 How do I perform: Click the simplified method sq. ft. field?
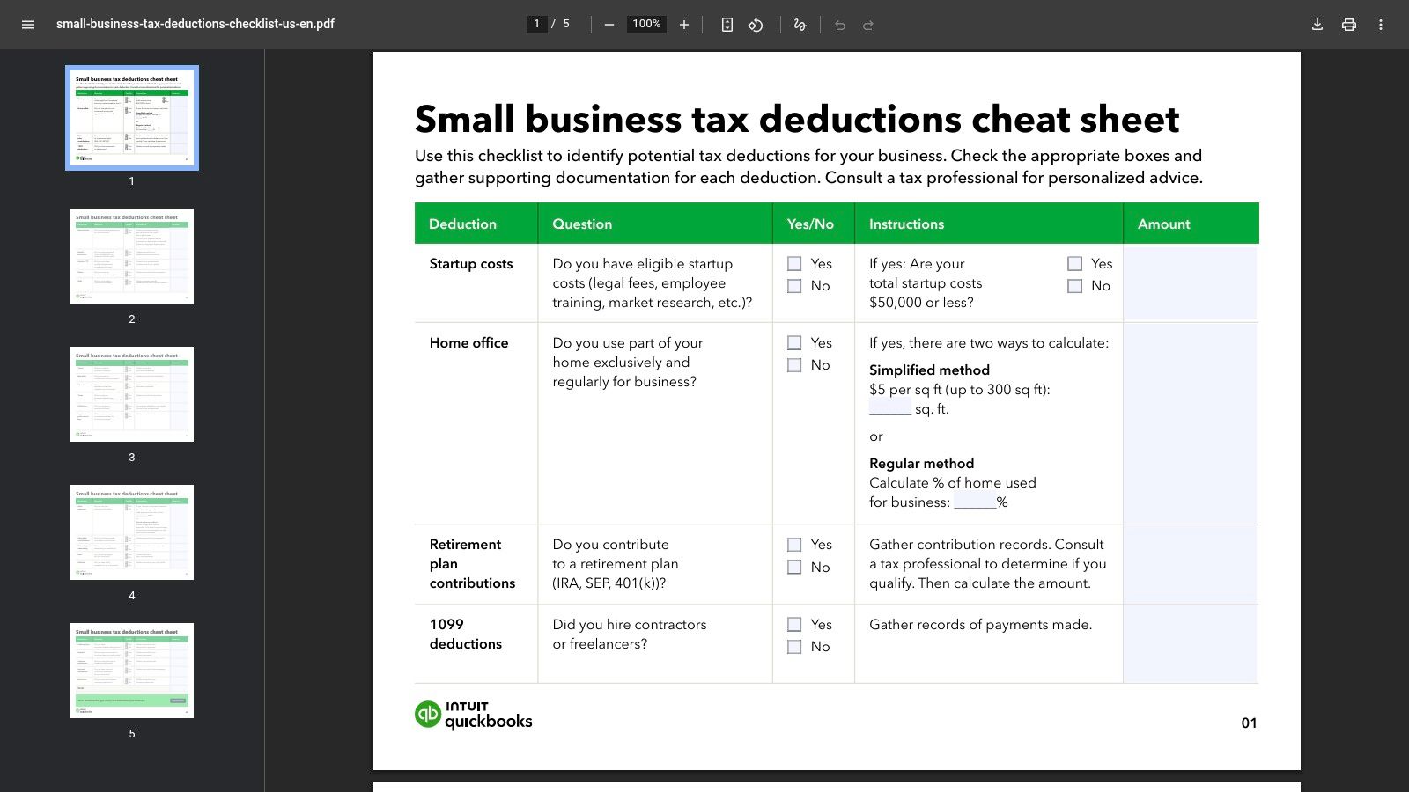(x=890, y=407)
